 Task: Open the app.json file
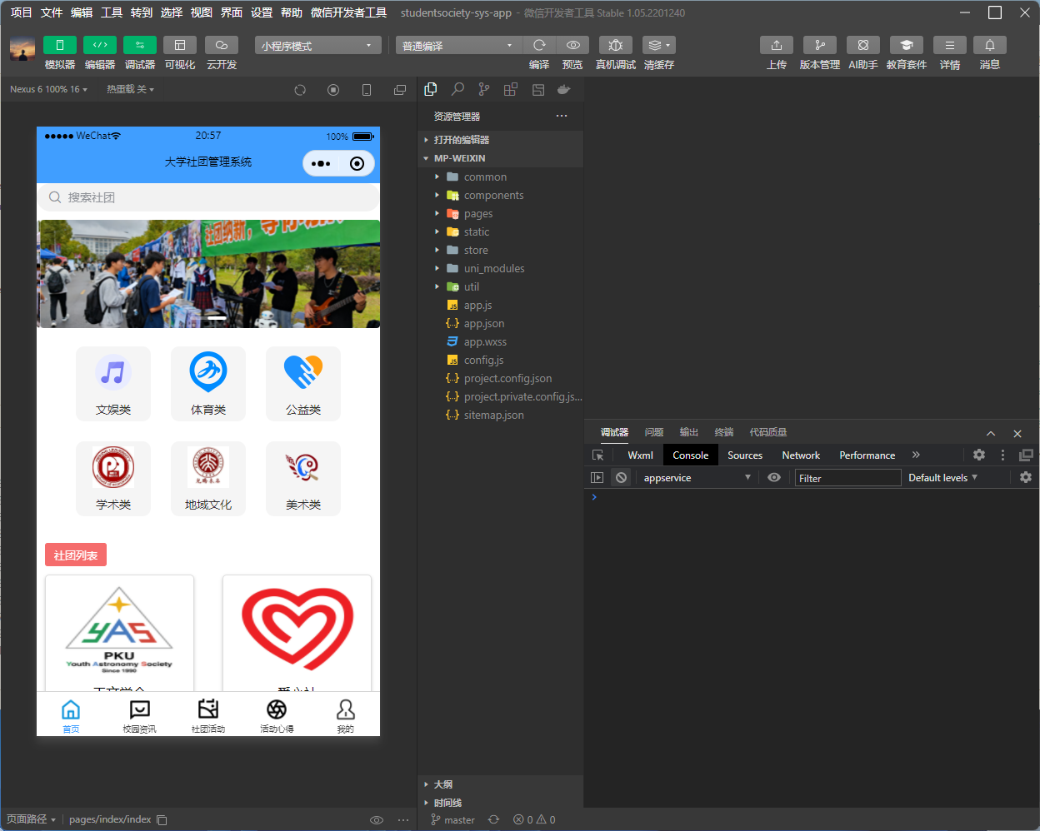[500, 323]
